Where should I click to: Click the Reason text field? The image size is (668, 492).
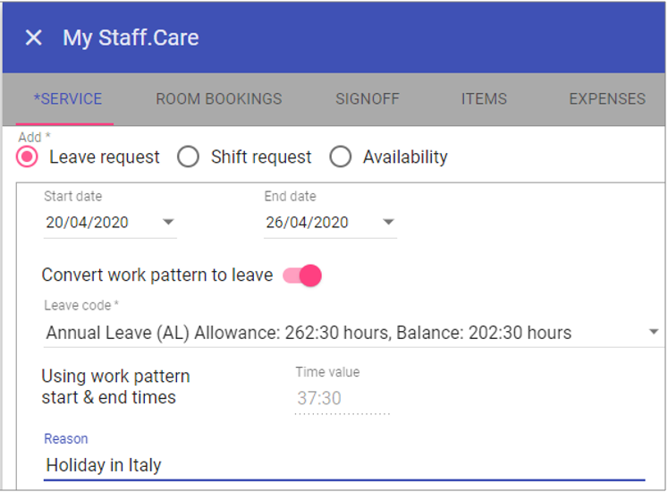(x=344, y=465)
